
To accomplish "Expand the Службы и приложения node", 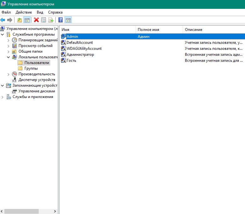I will (x=3, y=97).
